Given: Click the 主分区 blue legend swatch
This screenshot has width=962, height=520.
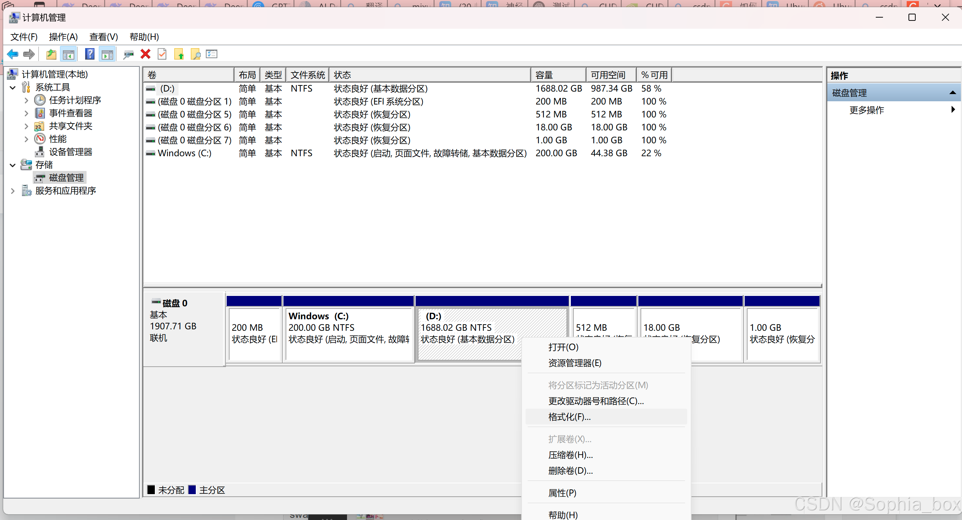Looking at the screenshot, I should click(192, 489).
